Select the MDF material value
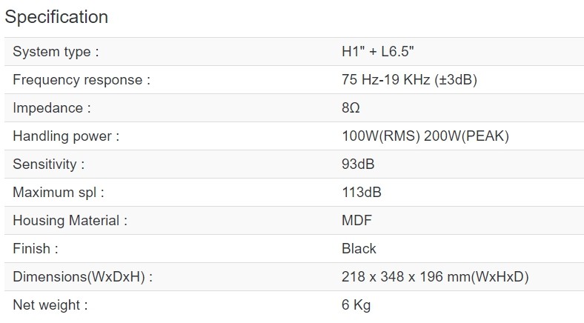Screen dimensions: 584x323 (x=356, y=221)
